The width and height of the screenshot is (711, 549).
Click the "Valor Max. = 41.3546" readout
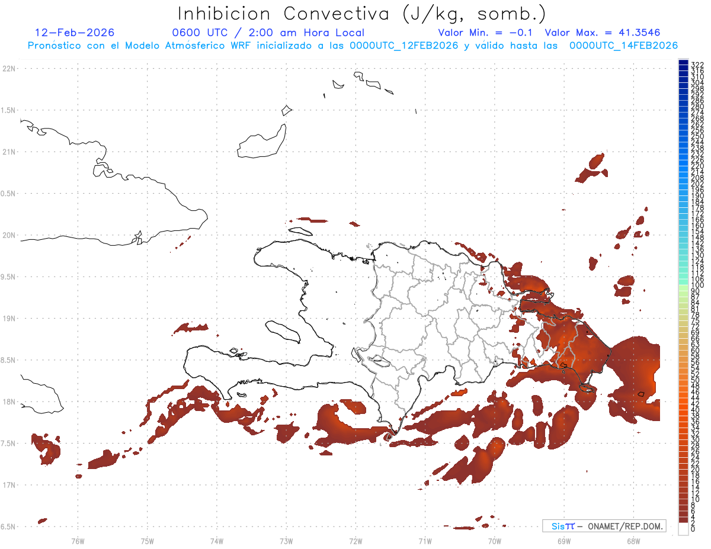(x=602, y=33)
